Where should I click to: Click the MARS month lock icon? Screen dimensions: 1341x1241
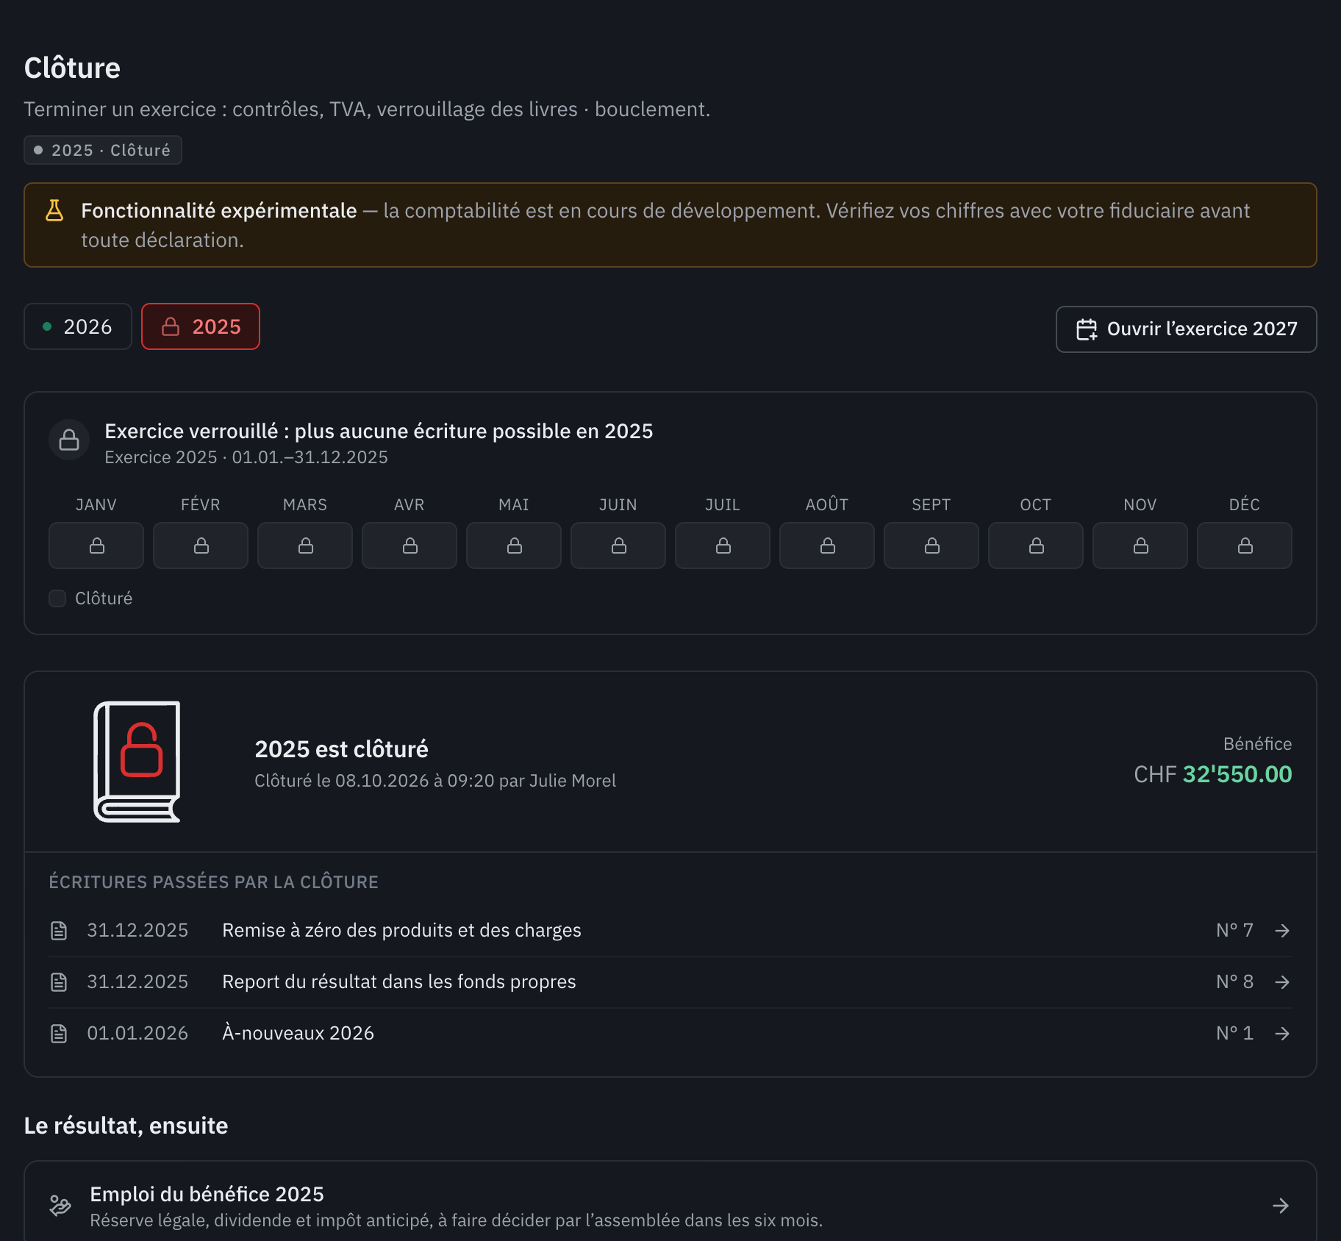305,546
